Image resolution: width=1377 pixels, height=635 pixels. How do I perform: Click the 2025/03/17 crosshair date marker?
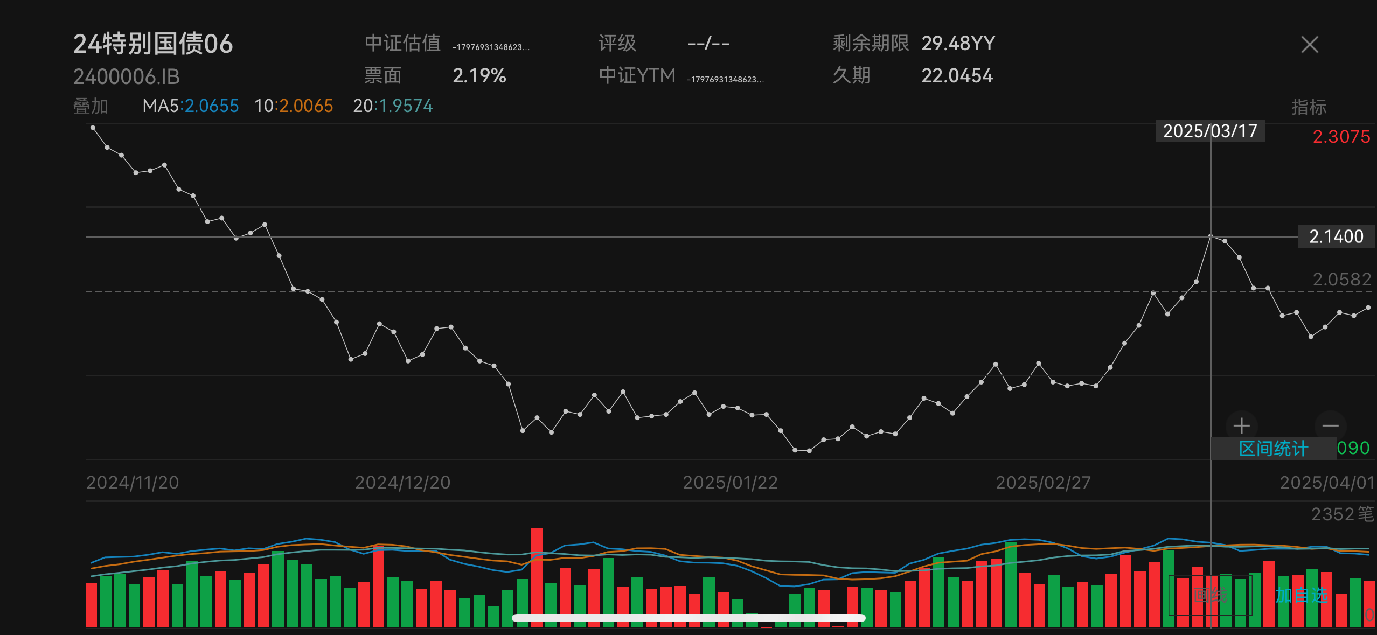(1210, 131)
